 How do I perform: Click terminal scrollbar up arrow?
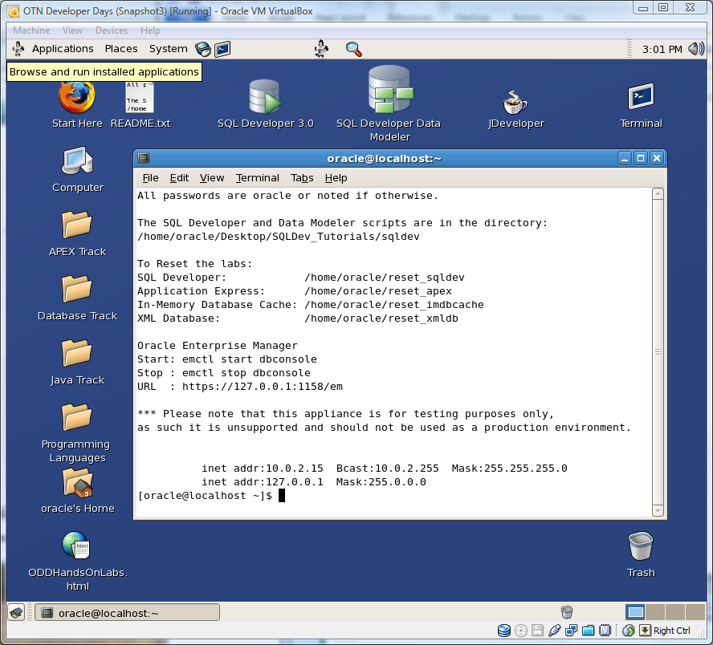(658, 194)
